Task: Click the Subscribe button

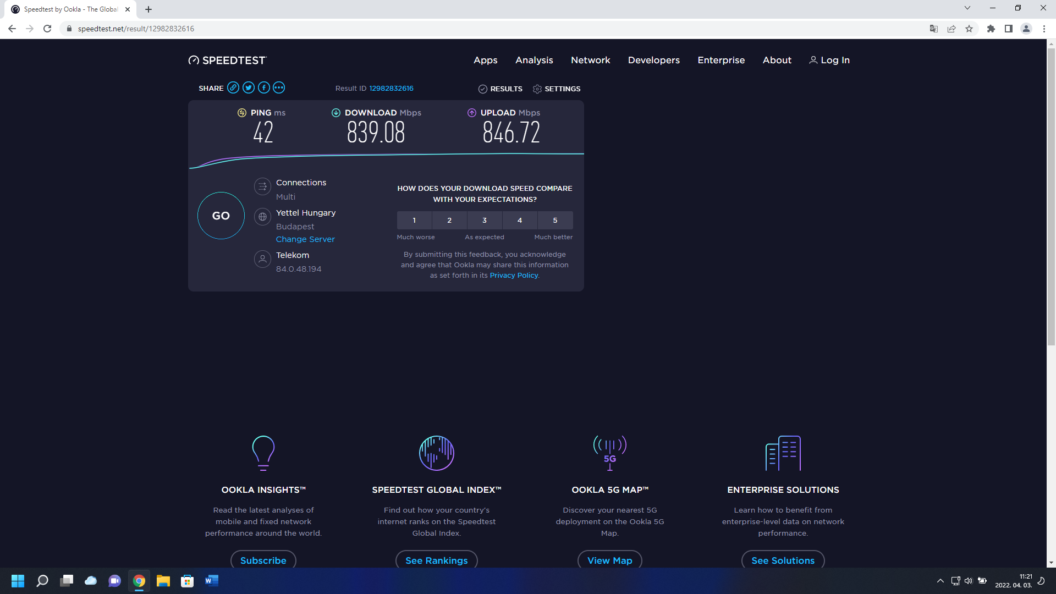Action: click(x=263, y=560)
